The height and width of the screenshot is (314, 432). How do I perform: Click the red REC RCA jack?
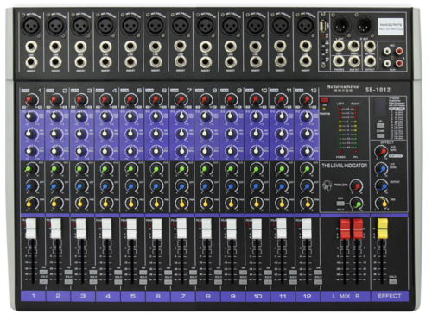399,52
